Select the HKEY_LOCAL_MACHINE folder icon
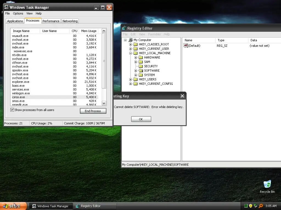The width and height of the screenshot is (281, 210). 136,53
